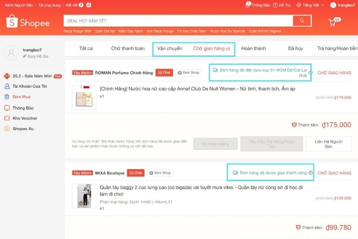Click the pencil icon beside Sửa Hồ Sơ
The height and width of the screenshot is (239, 358).
click(x=25, y=56)
